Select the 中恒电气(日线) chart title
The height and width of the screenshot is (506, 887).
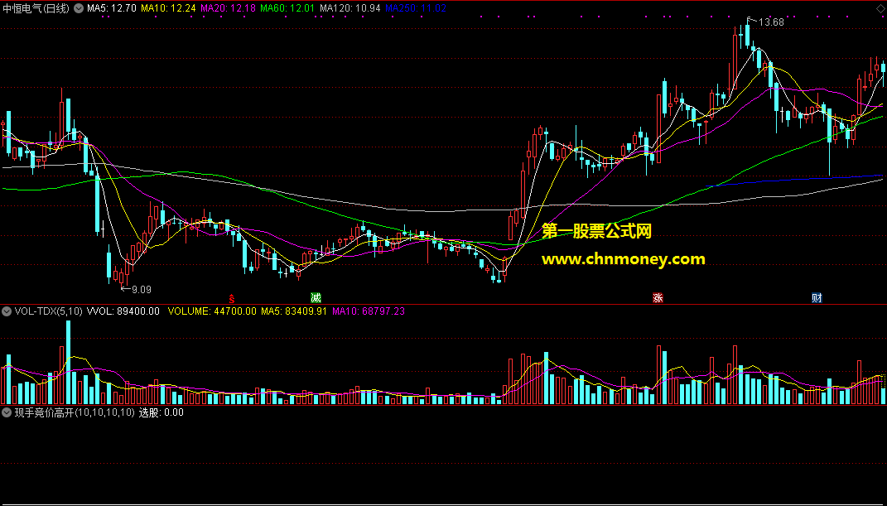[x=36, y=8]
